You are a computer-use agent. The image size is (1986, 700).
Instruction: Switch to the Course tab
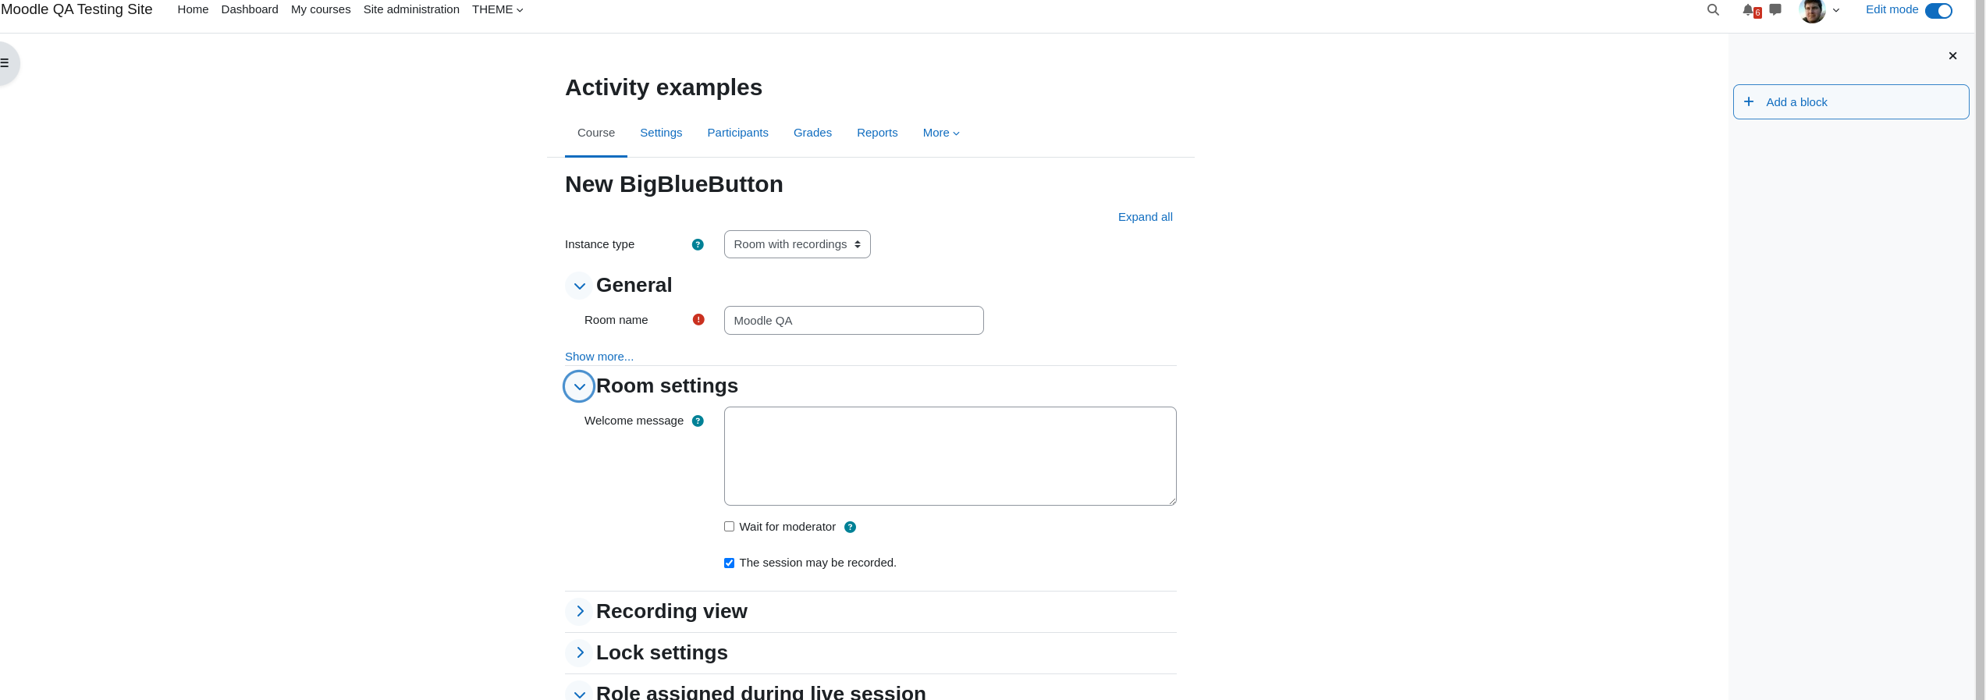pyautogui.click(x=596, y=133)
